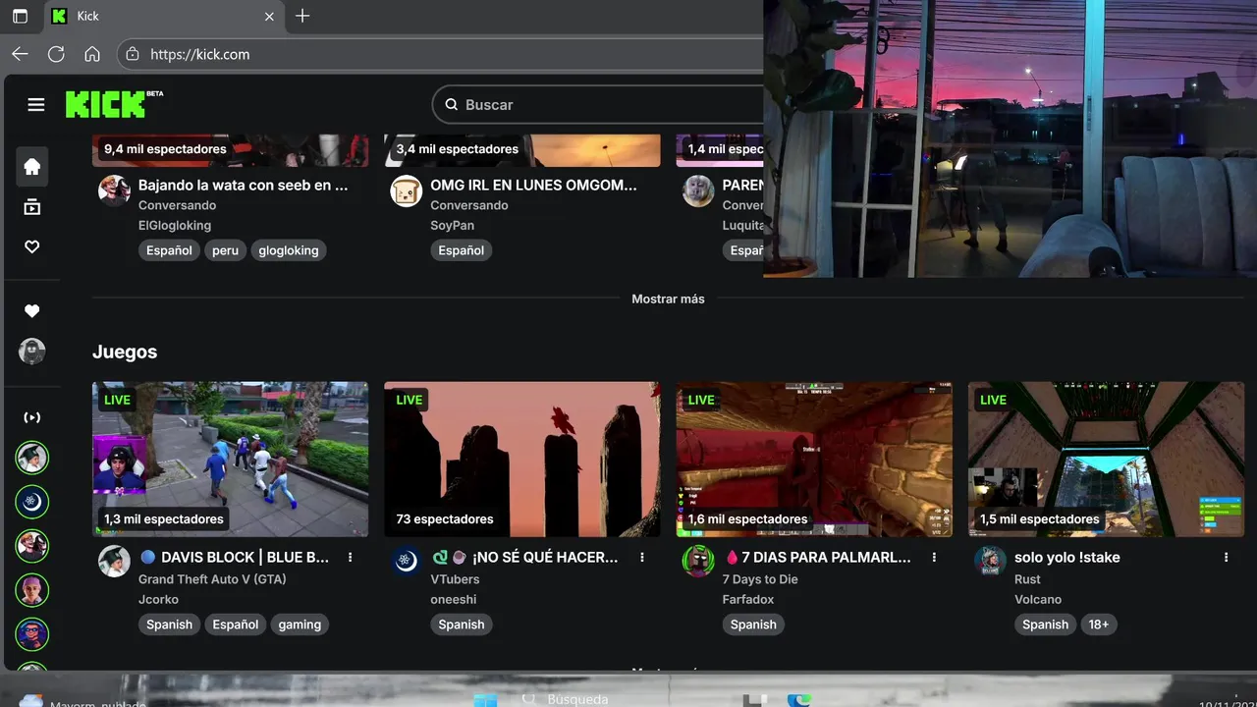
Task: Open the DAVIS BLOCK GTA stream thumbnail
Action: 231,460
